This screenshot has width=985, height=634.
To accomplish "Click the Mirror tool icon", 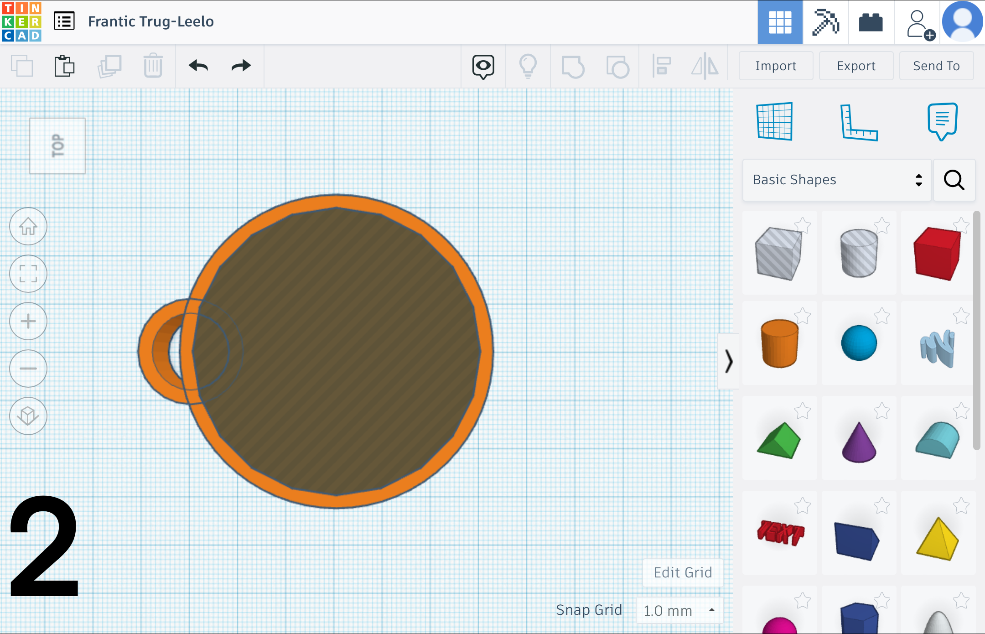I will click(705, 67).
